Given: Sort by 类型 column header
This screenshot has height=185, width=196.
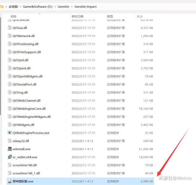Looking at the screenshot, I should 110,16.
